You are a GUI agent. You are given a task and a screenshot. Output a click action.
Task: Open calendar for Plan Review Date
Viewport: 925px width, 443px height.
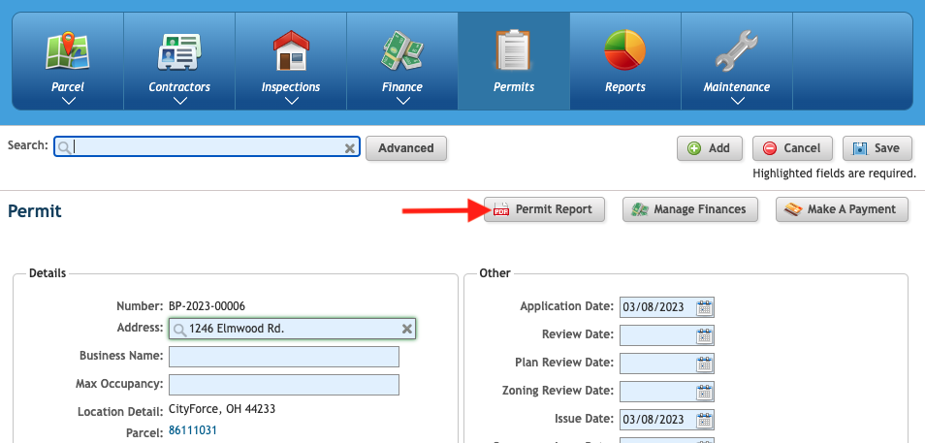pos(704,364)
